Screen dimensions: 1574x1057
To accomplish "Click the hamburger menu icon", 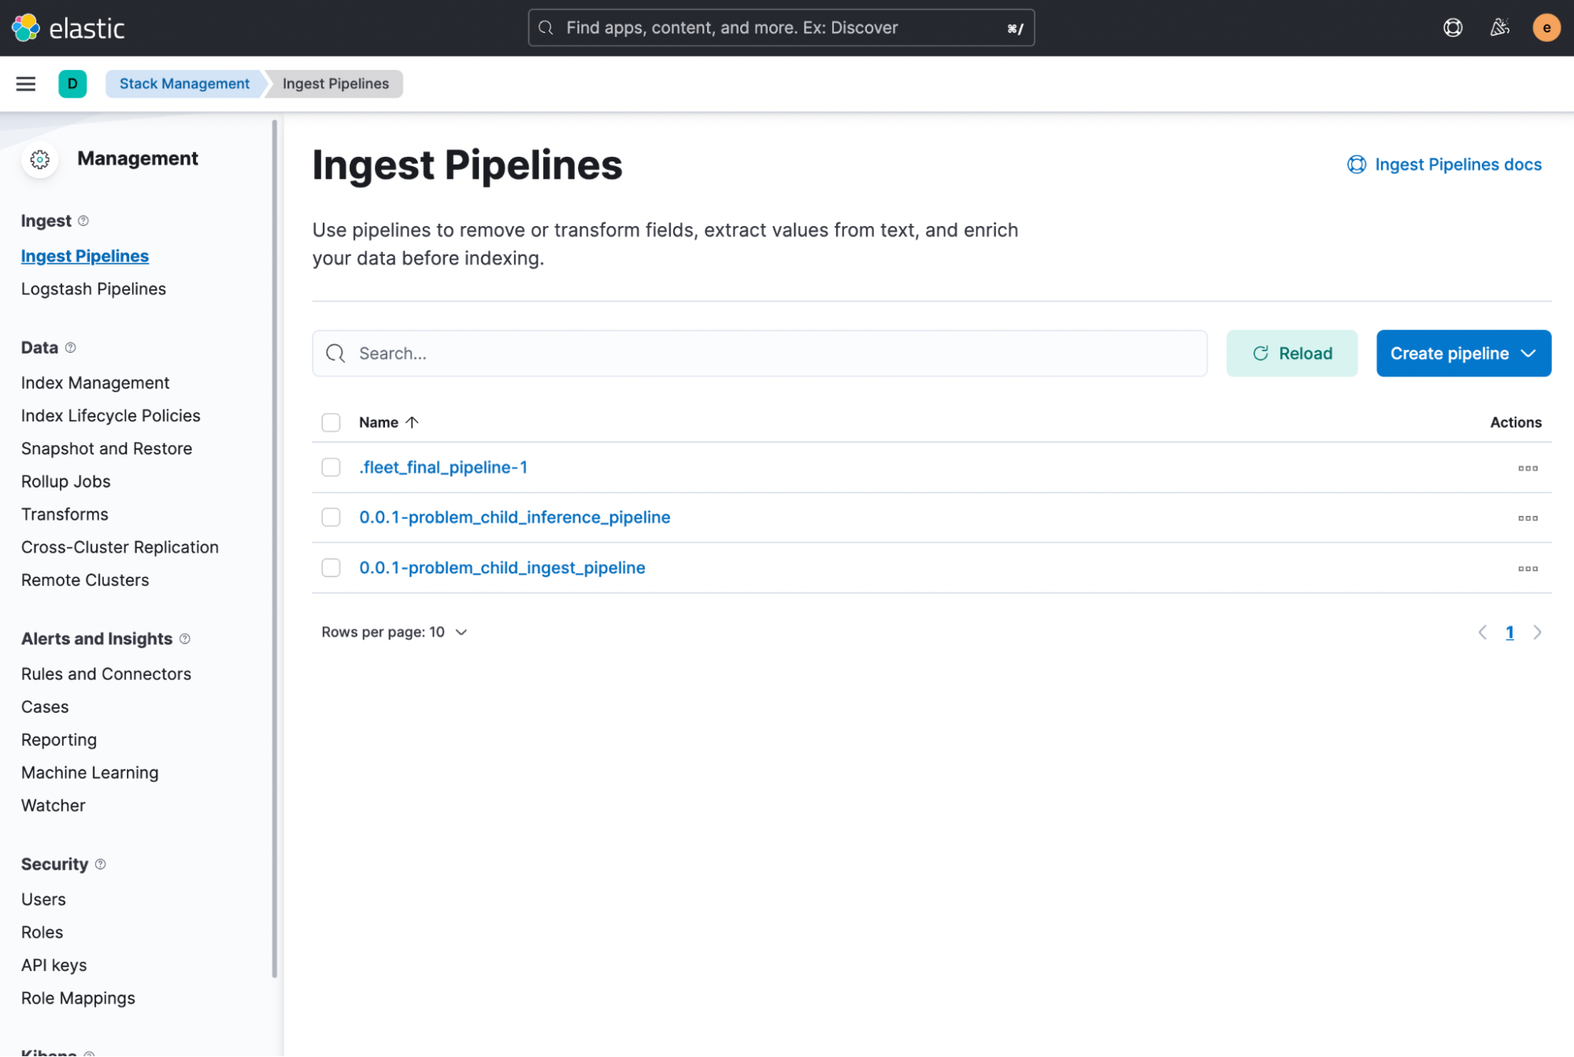I will click(x=26, y=83).
